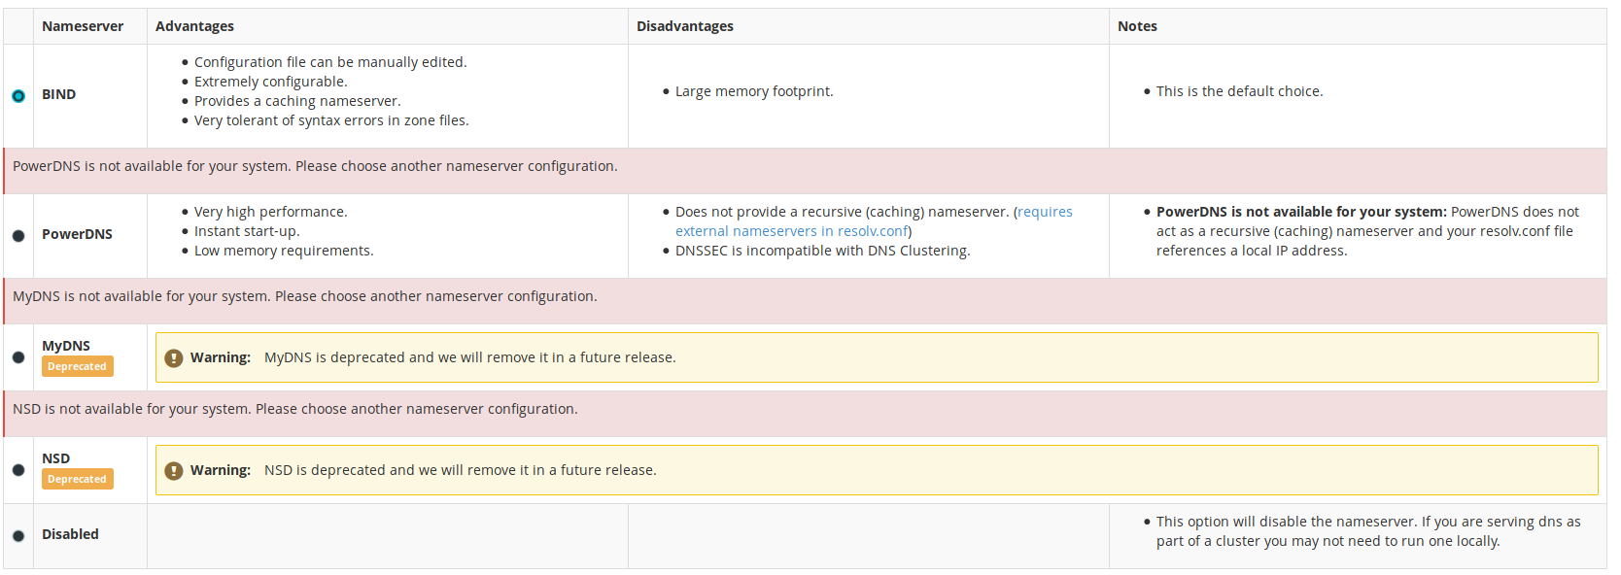The width and height of the screenshot is (1621, 575).
Task: Click the Deprecated badge under NSD
Action: [77, 479]
